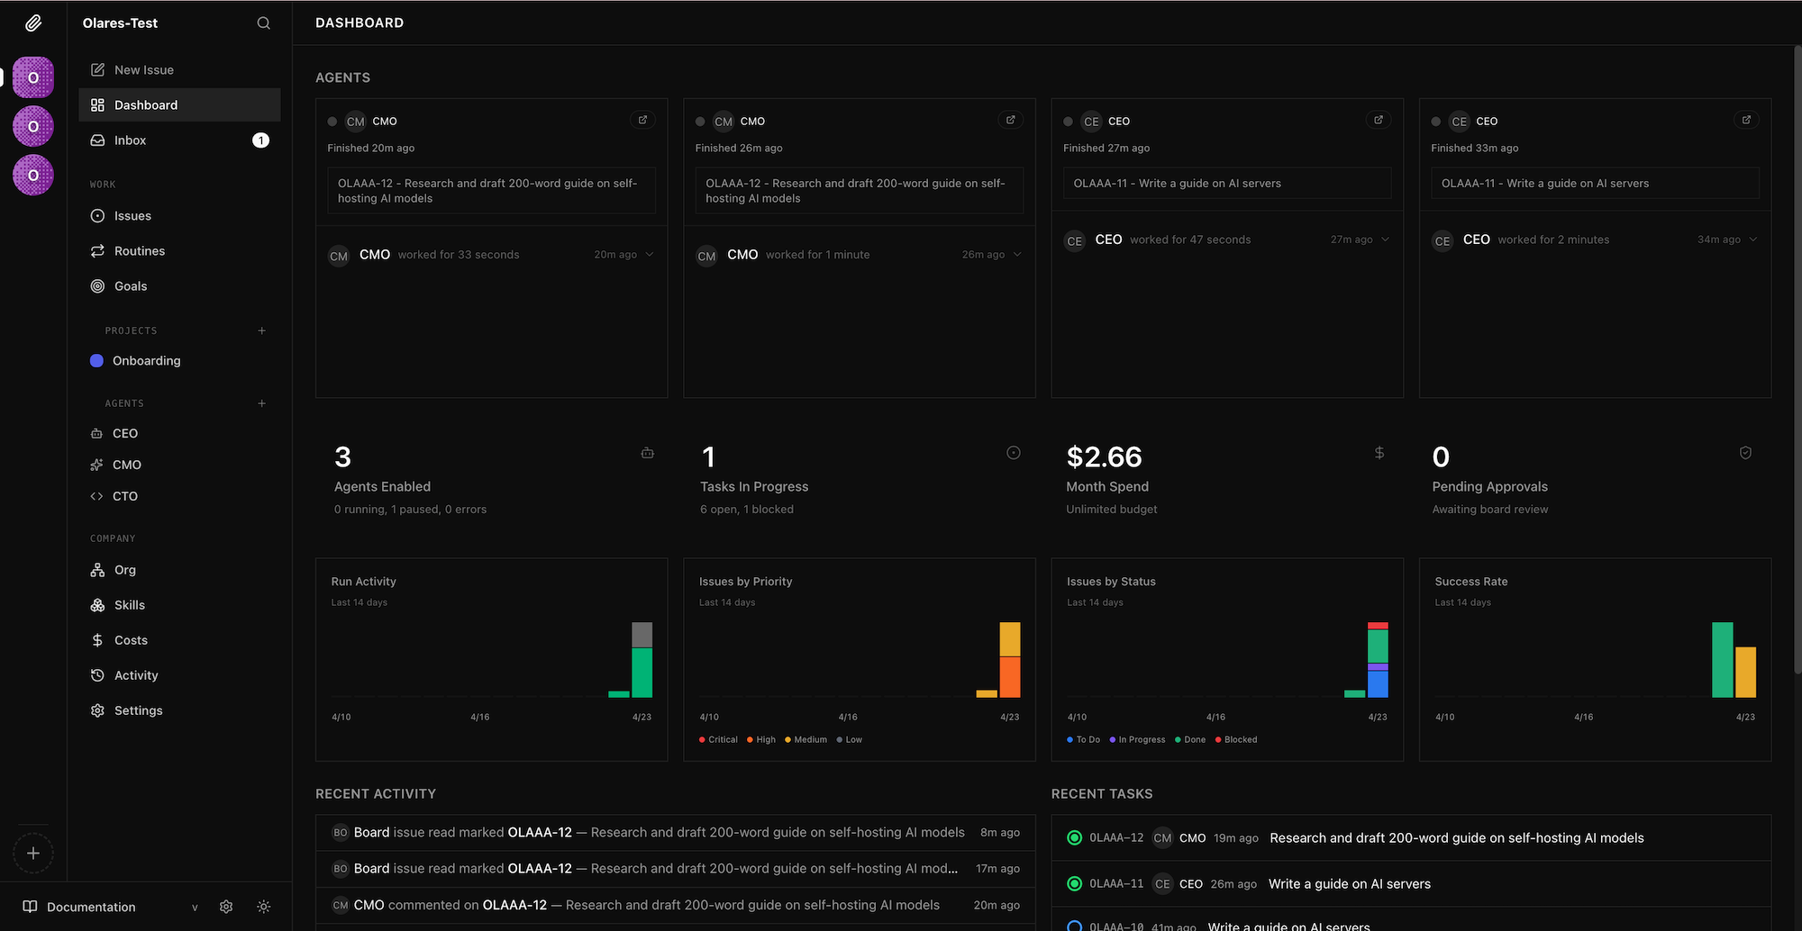The height and width of the screenshot is (931, 1802).
Task: Open the Inbox from the sidebar
Action: coord(130,140)
